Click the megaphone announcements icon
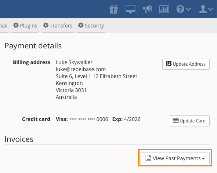 (147, 9)
